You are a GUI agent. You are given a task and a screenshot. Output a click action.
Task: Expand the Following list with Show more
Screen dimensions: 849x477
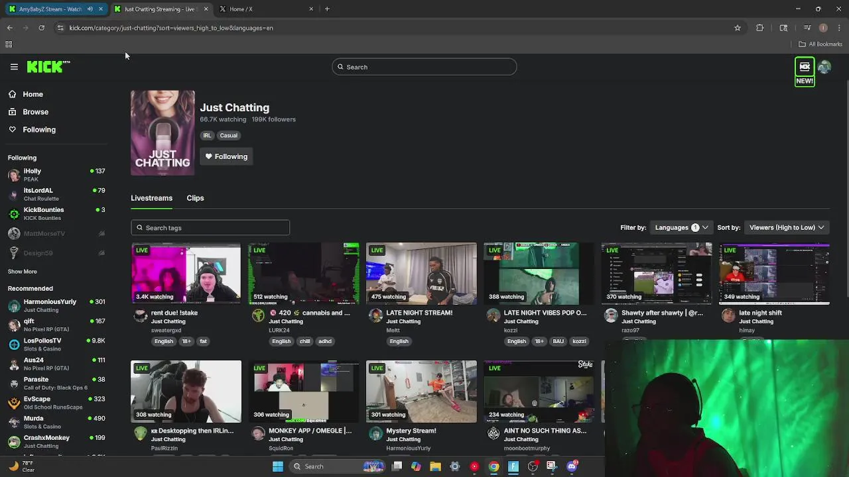(23, 272)
